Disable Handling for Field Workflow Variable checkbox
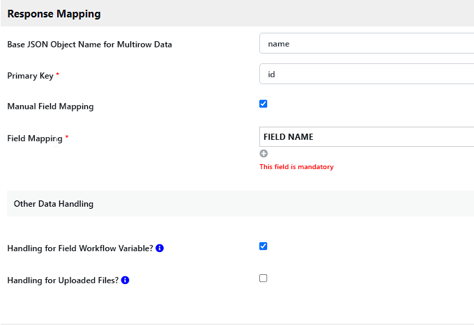Image resolution: width=474 pixels, height=325 pixels. 263,246
